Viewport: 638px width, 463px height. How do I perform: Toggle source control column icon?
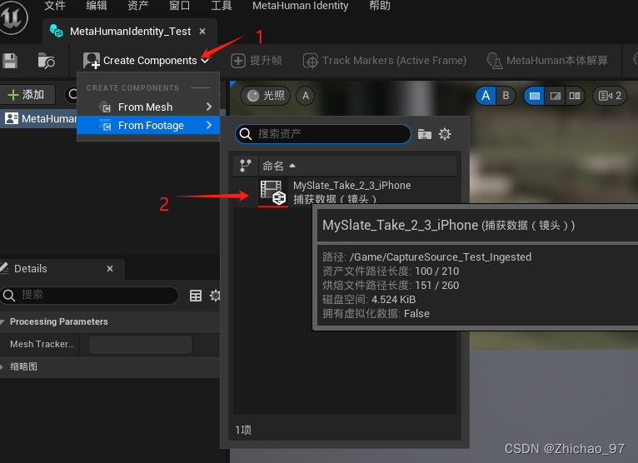pos(246,166)
